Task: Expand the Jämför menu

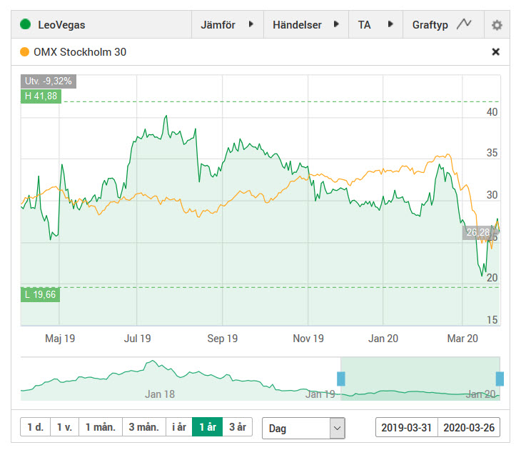Action: [x=228, y=24]
